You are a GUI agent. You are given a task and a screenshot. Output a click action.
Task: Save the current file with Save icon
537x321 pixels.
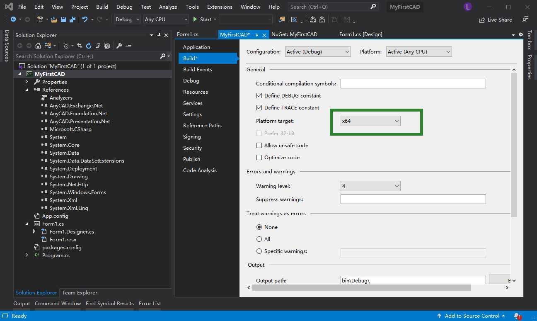point(63,19)
